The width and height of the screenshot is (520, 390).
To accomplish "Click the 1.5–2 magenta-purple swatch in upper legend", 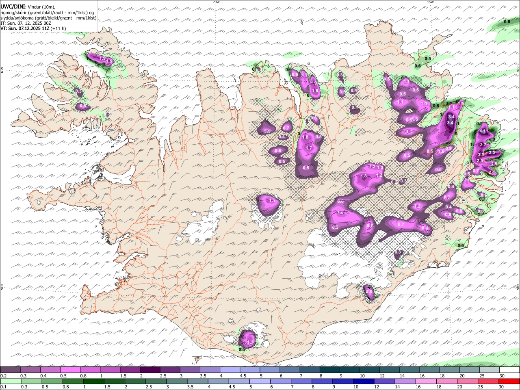I will point(130,370).
